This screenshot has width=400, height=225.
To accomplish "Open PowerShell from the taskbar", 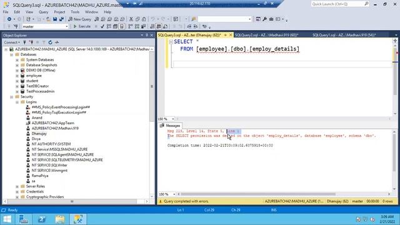I will [42, 219].
